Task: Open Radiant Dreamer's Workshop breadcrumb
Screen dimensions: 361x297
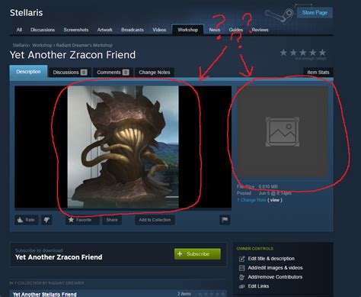Action: pos(85,45)
